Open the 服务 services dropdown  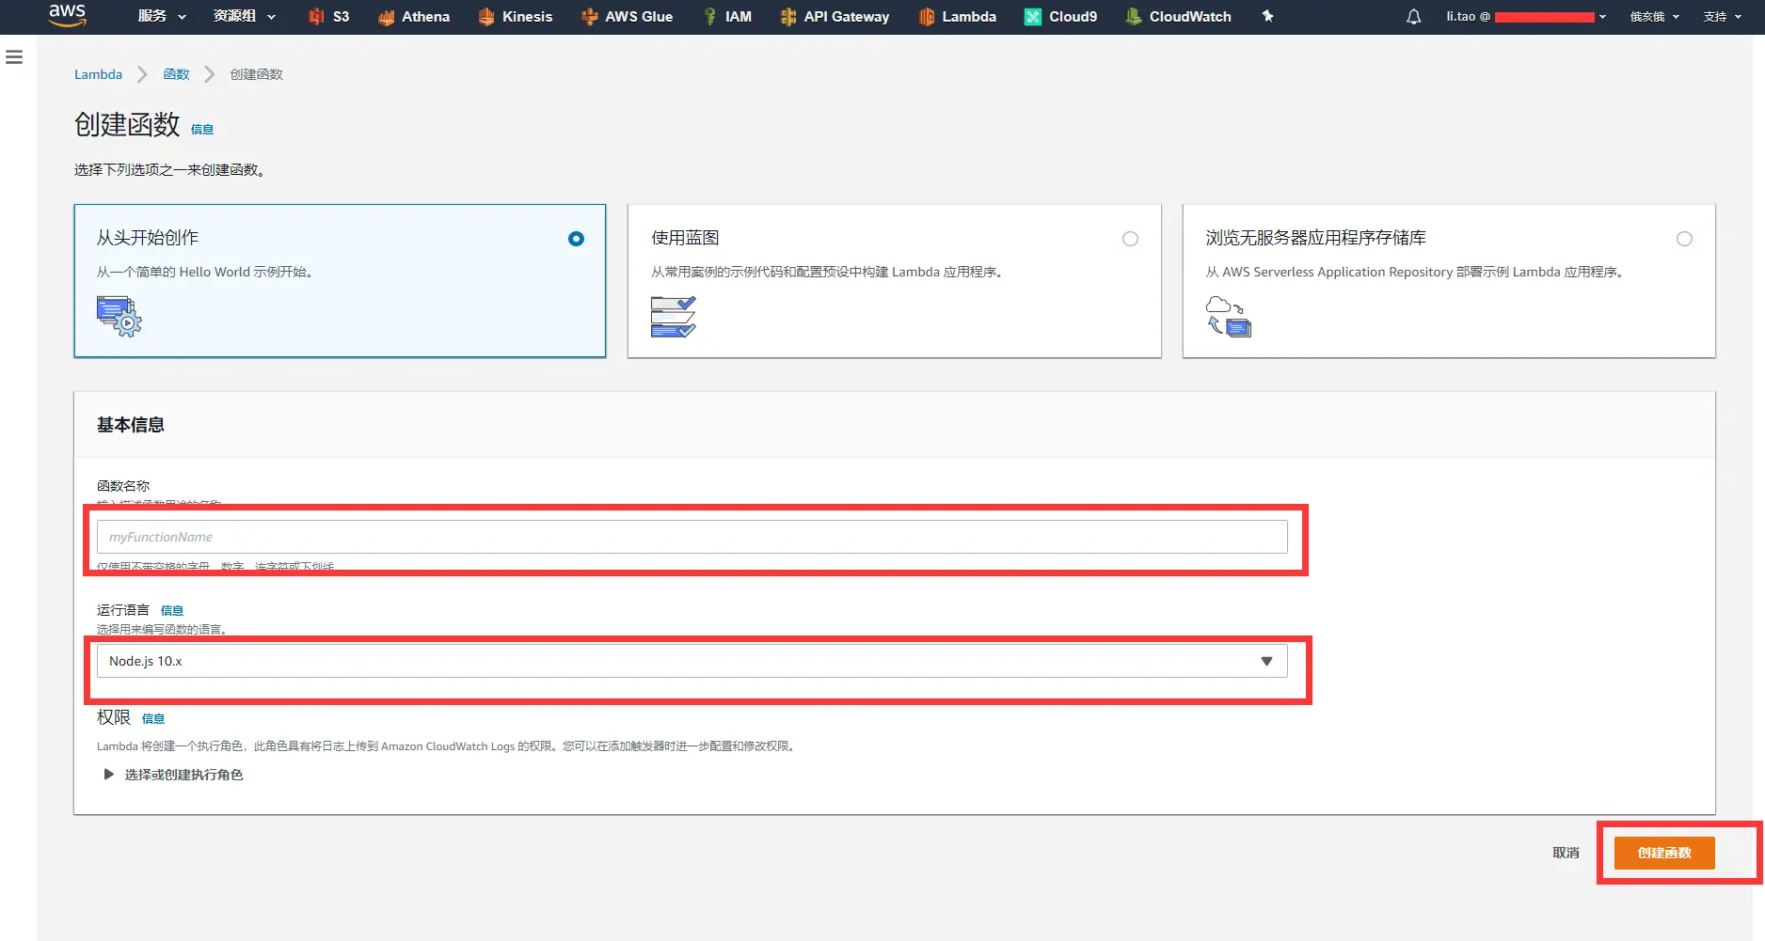(x=162, y=16)
